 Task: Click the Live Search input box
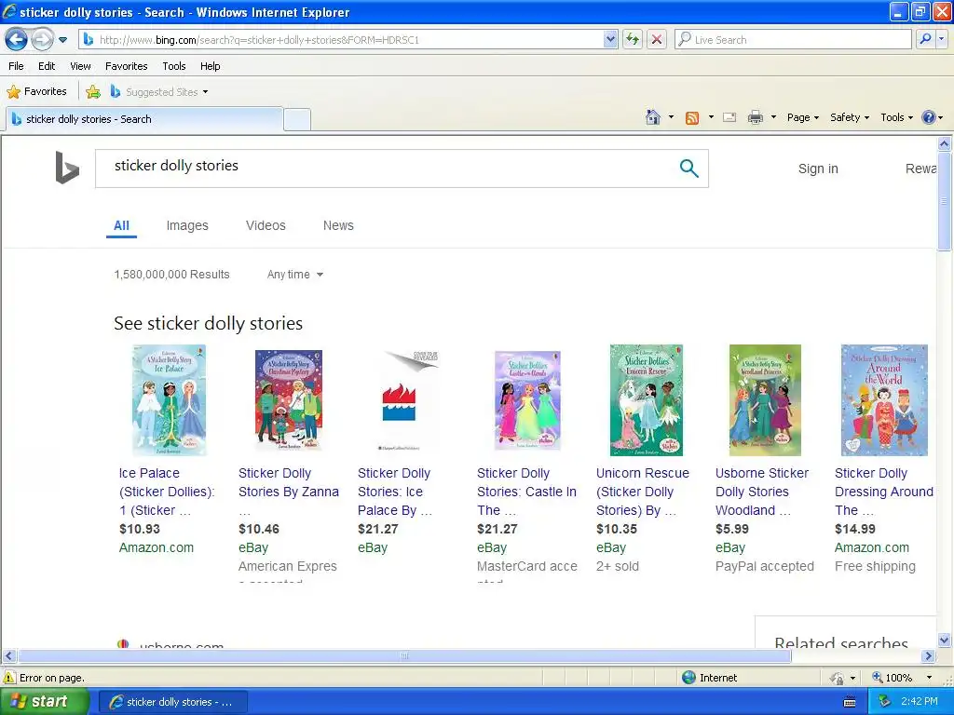[x=793, y=40]
